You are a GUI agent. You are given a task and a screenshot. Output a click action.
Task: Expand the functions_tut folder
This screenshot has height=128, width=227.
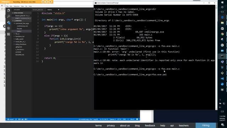coord(21,36)
